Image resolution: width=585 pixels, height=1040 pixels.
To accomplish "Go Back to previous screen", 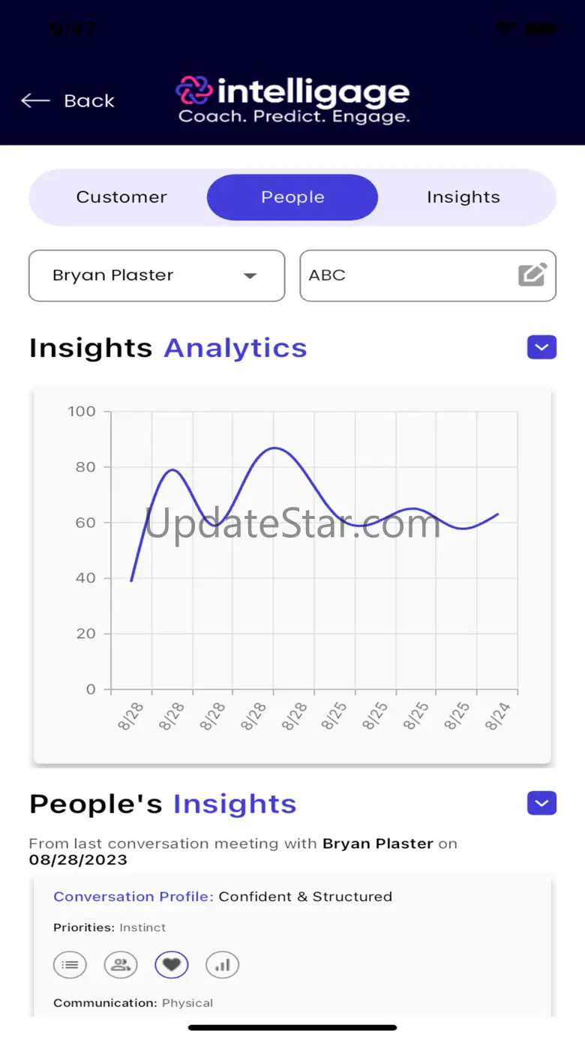I will click(x=68, y=100).
